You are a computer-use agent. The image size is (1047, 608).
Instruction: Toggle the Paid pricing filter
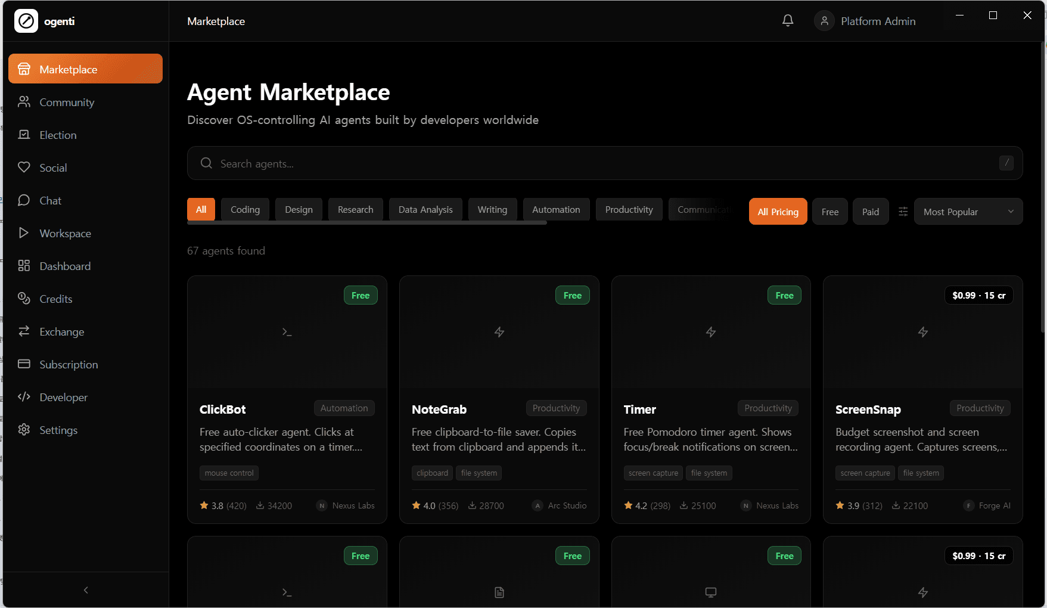870,211
